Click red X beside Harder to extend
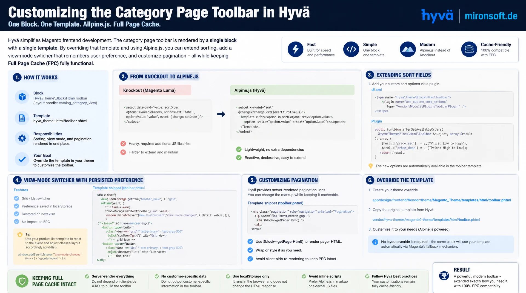Screen dimensions: 526x293 point(123,152)
